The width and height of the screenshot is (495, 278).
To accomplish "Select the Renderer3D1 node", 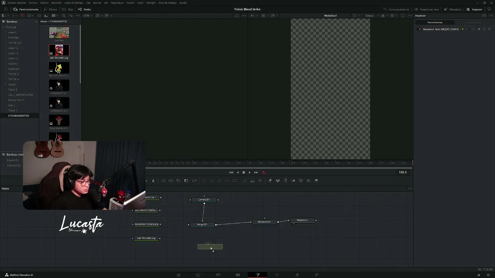I will 265,222.
